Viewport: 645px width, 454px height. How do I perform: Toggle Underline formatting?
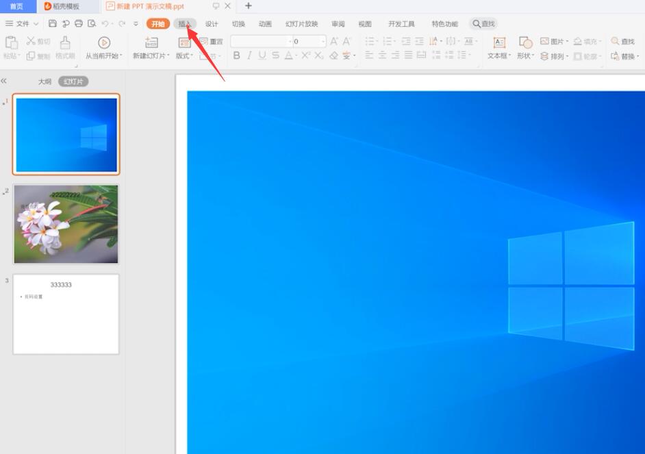(x=262, y=55)
